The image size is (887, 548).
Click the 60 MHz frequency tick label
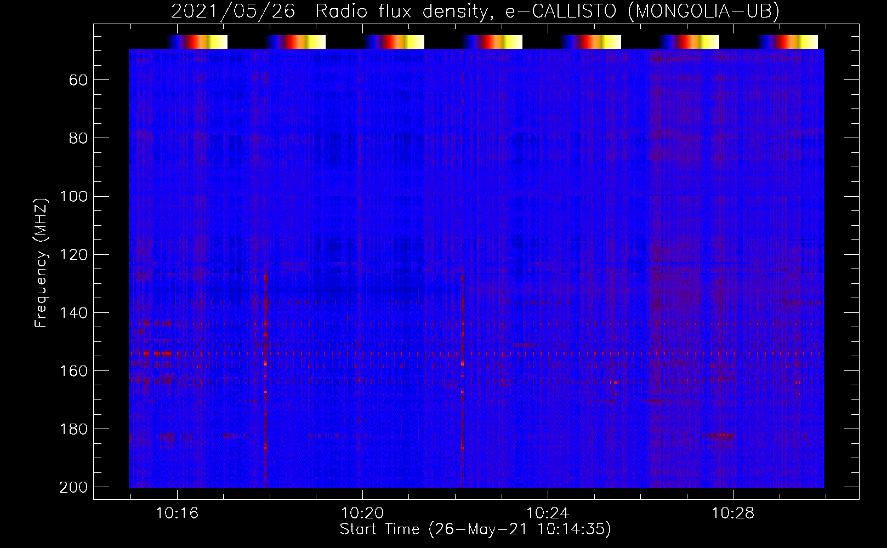pyautogui.click(x=78, y=81)
